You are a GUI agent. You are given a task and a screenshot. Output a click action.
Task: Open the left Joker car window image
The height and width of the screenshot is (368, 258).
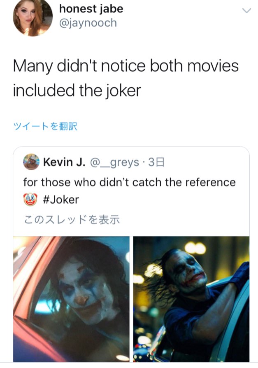click(71, 299)
